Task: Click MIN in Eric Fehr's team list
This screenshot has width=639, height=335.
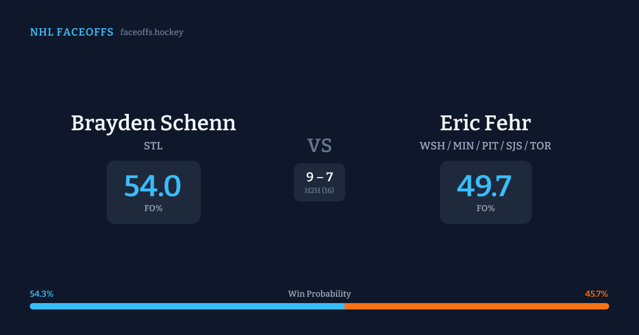Action: pos(464,146)
